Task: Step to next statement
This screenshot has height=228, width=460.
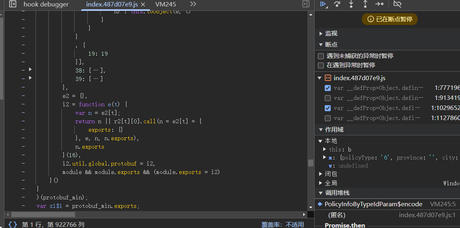Action: (379, 4)
